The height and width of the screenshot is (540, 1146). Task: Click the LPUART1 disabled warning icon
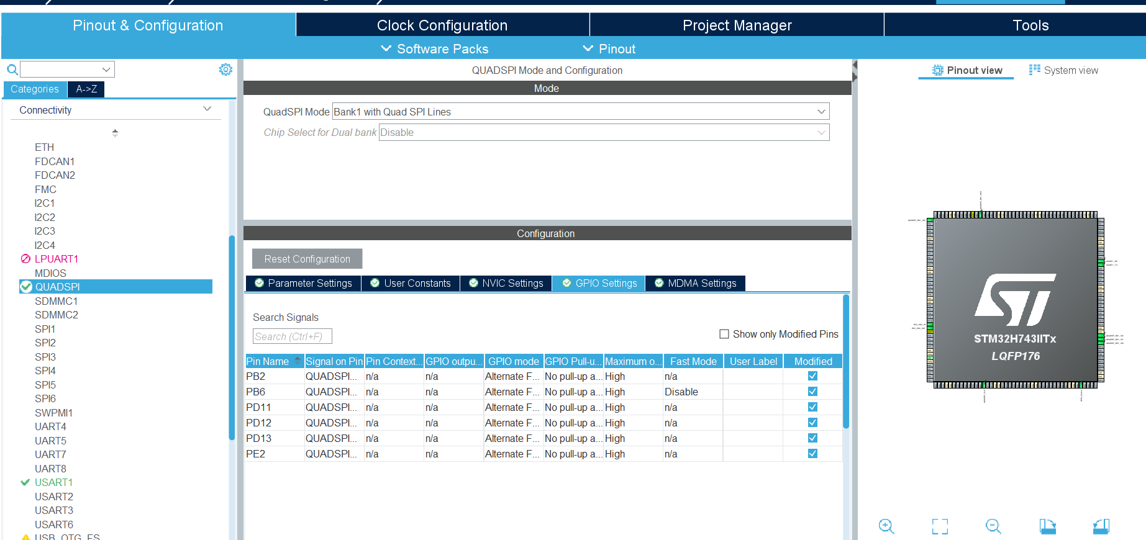(x=25, y=259)
